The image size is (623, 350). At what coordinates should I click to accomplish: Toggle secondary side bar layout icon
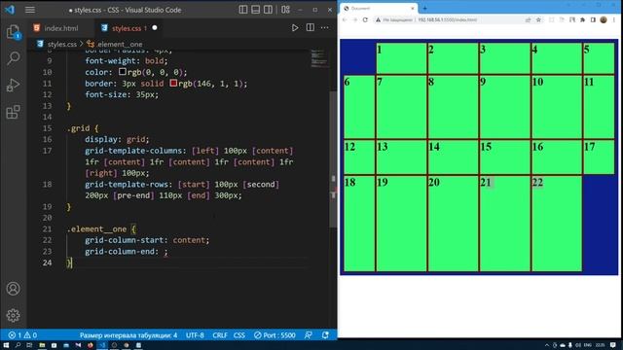click(269, 10)
